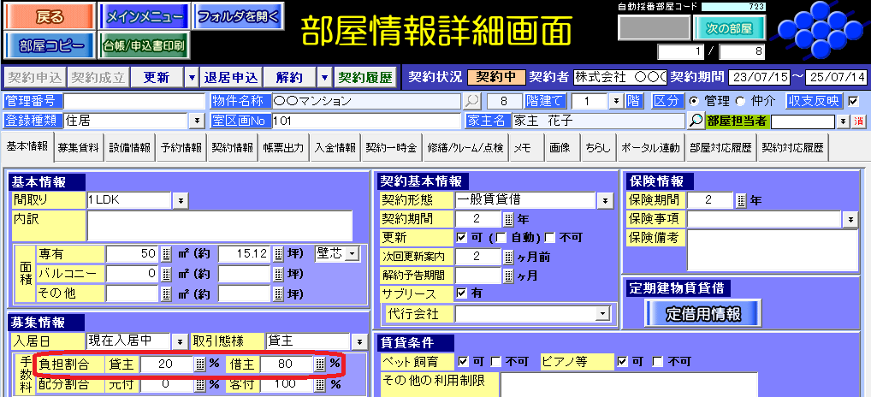This screenshot has height=397, width=871.
Task: Expand the 間取り dropdown
Action: click(x=181, y=200)
